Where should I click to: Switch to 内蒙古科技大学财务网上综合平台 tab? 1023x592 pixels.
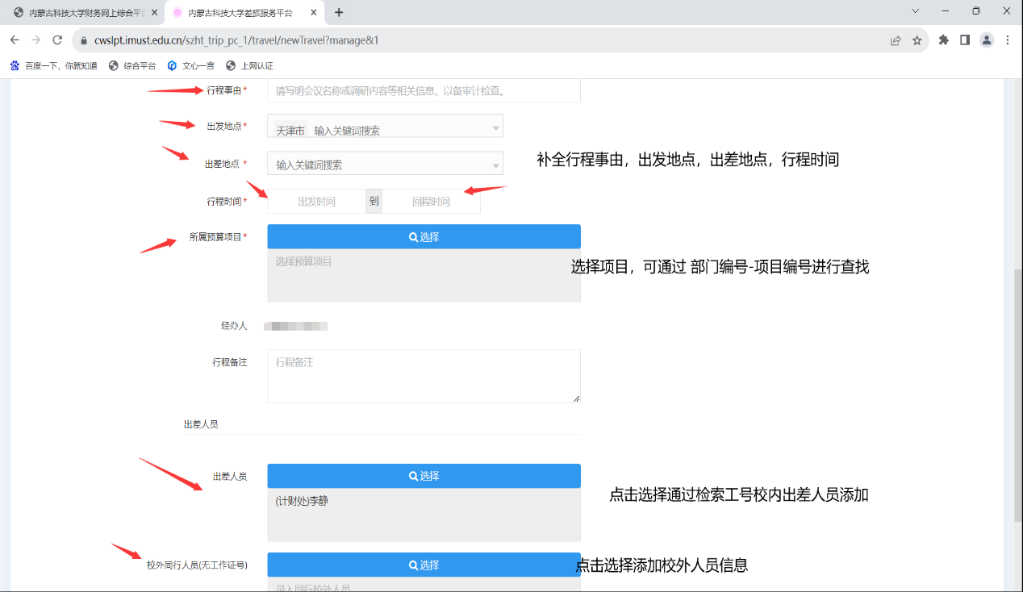tap(81, 13)
